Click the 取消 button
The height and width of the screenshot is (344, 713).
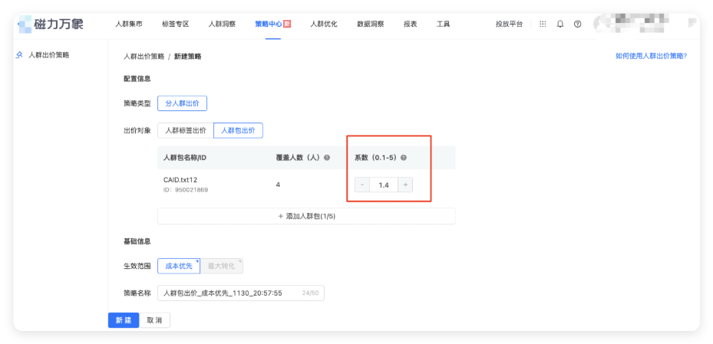coord(154,320)
